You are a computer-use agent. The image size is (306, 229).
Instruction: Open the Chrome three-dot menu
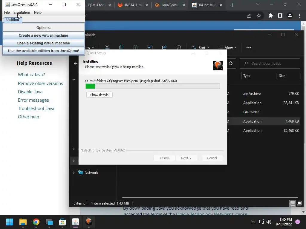coord(299,16)
